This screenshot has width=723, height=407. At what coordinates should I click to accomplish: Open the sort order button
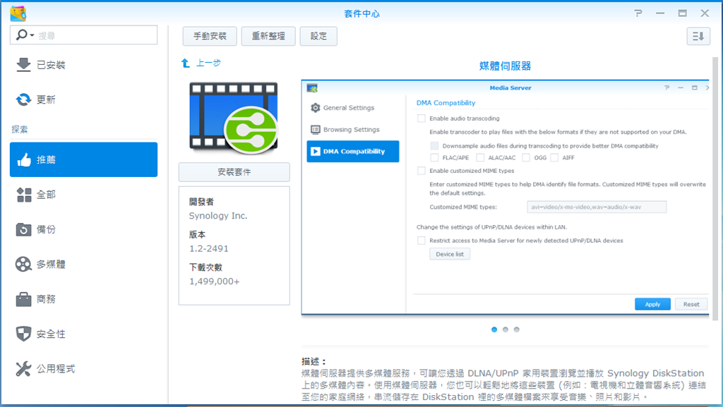click(x=698, y=36)
